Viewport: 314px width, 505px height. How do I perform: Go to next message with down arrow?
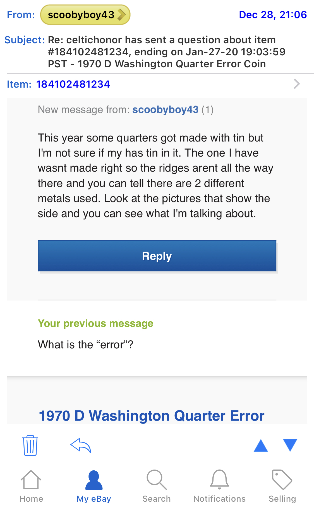[290, 445]
